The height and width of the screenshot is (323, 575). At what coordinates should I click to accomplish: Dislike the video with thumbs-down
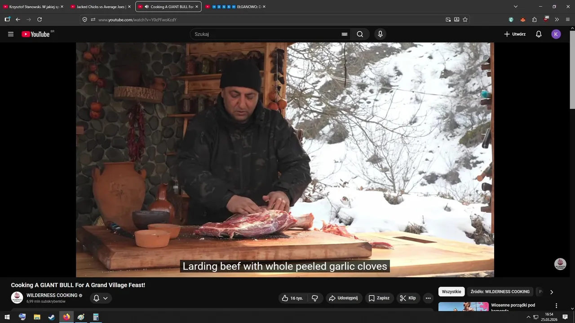coord(315,298)
